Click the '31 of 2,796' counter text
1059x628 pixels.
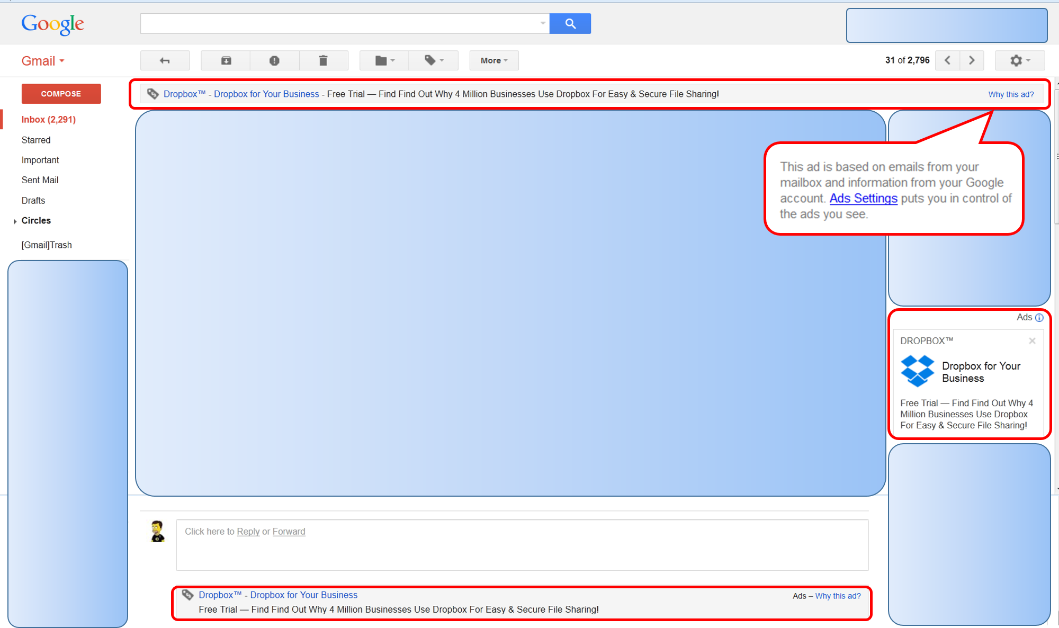[x=907, y=60]
